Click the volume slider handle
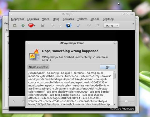Viewport: 150px width, 117px height. [126, 101]
